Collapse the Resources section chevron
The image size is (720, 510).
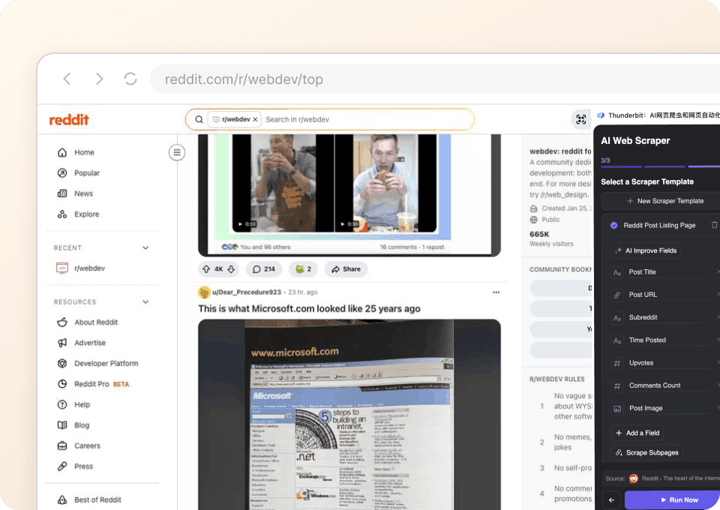(x=145, y=302)
